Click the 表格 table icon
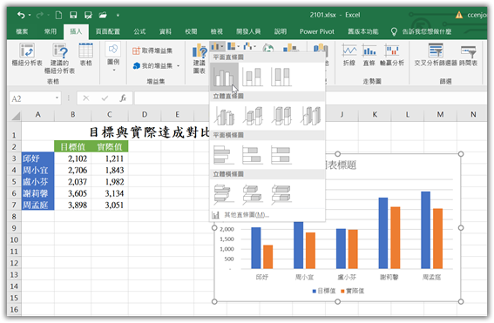 pos(85,55)
